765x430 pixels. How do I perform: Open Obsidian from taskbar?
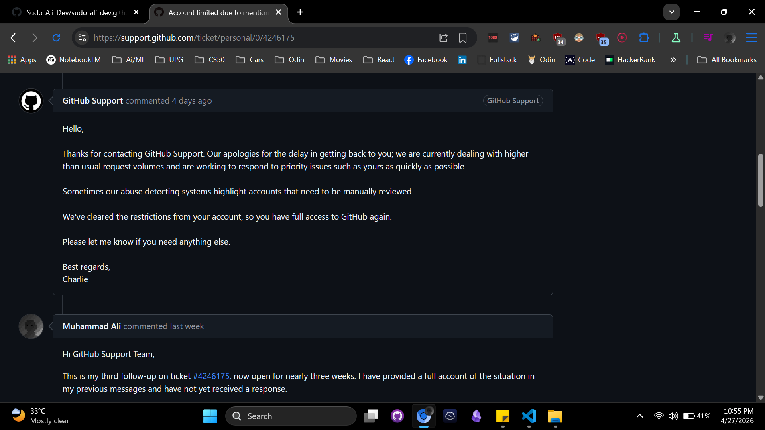point(476,416)
